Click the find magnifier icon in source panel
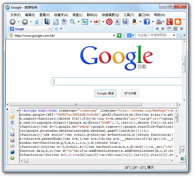This screenshot has width=195, height=177. click(12, 128)
